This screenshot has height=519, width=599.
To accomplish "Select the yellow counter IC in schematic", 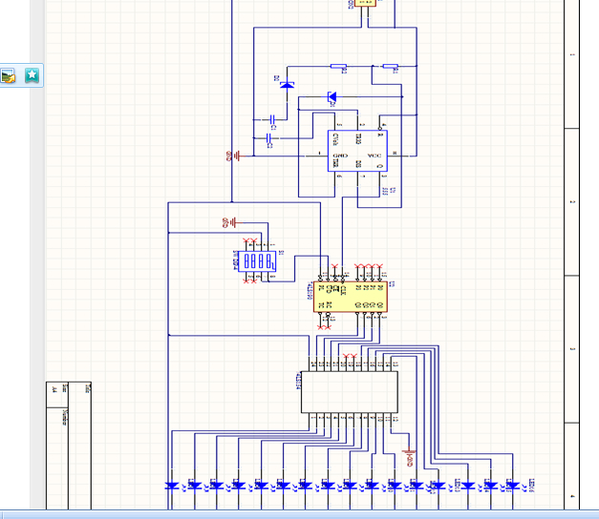I will pos(351,297).
